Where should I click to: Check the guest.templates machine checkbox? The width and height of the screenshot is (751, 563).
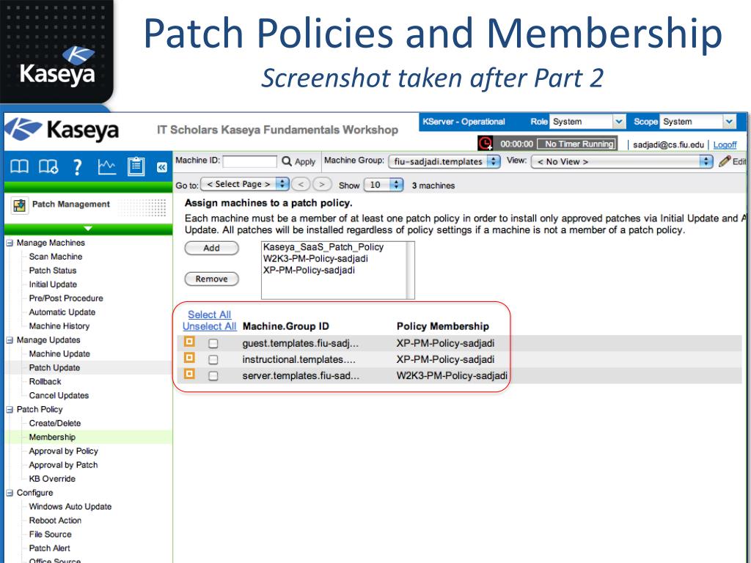(213, 343)
